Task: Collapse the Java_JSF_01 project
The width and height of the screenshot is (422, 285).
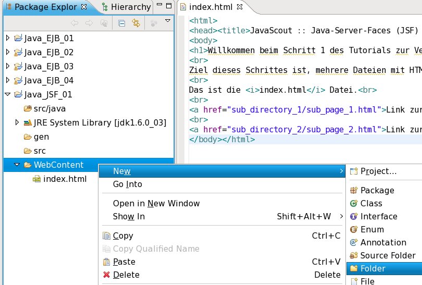Action: 7,94
